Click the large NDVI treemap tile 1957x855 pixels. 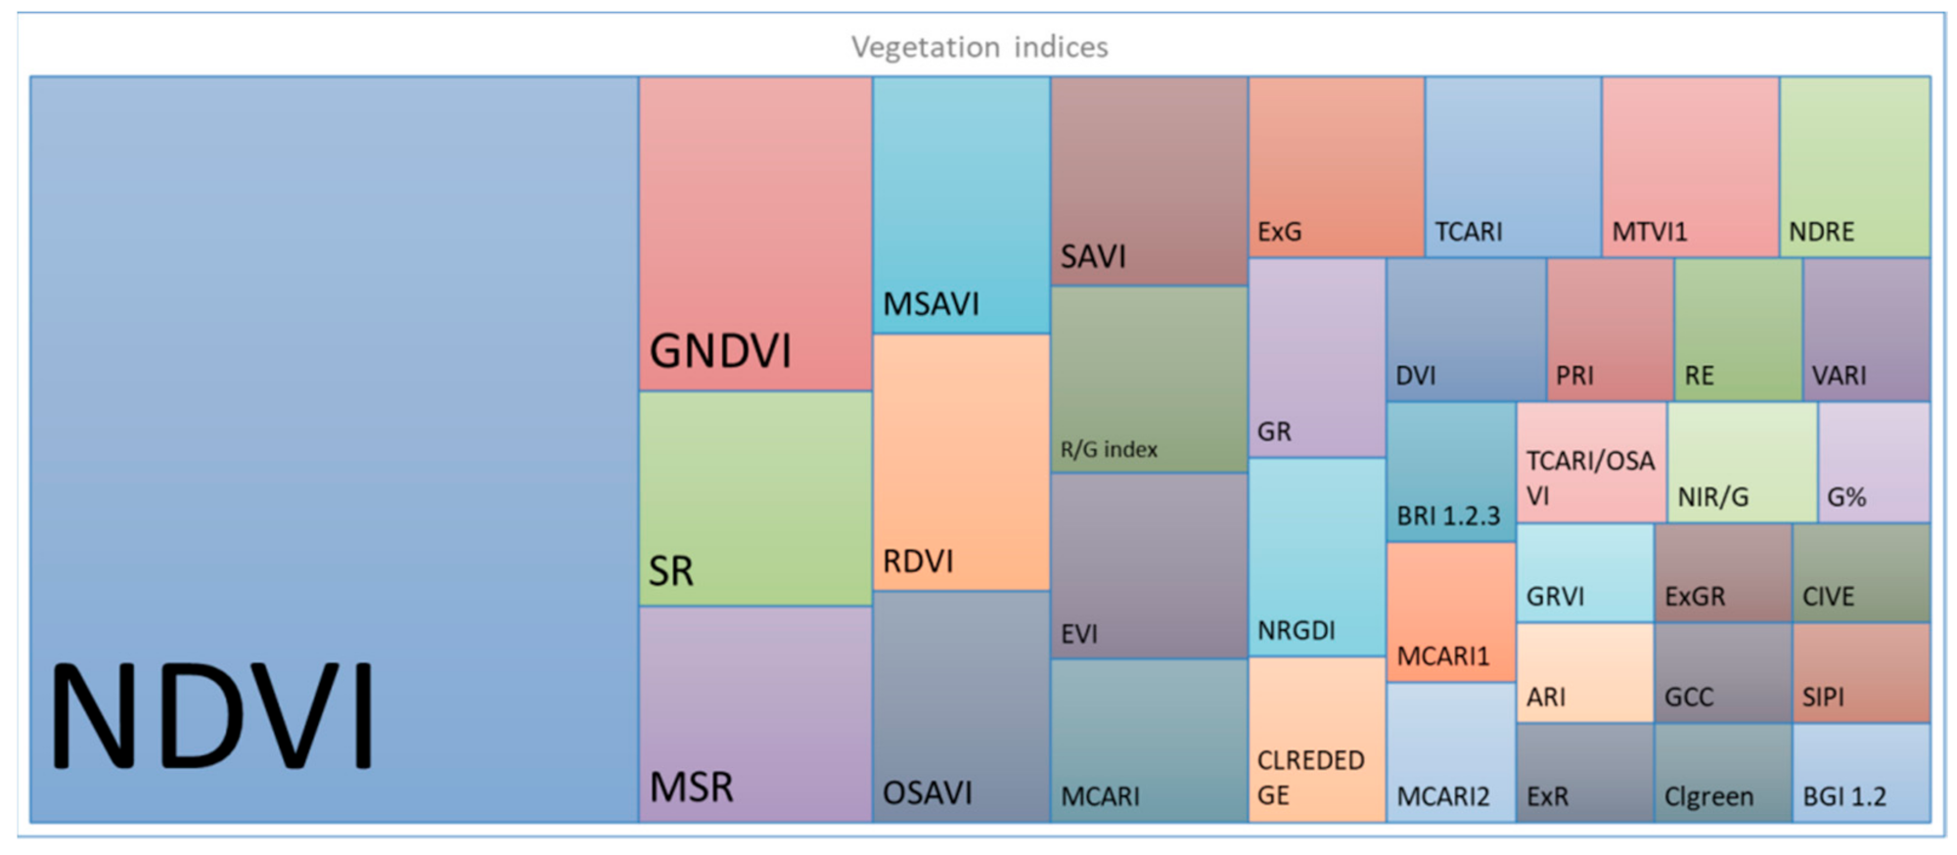coord(334,449)
